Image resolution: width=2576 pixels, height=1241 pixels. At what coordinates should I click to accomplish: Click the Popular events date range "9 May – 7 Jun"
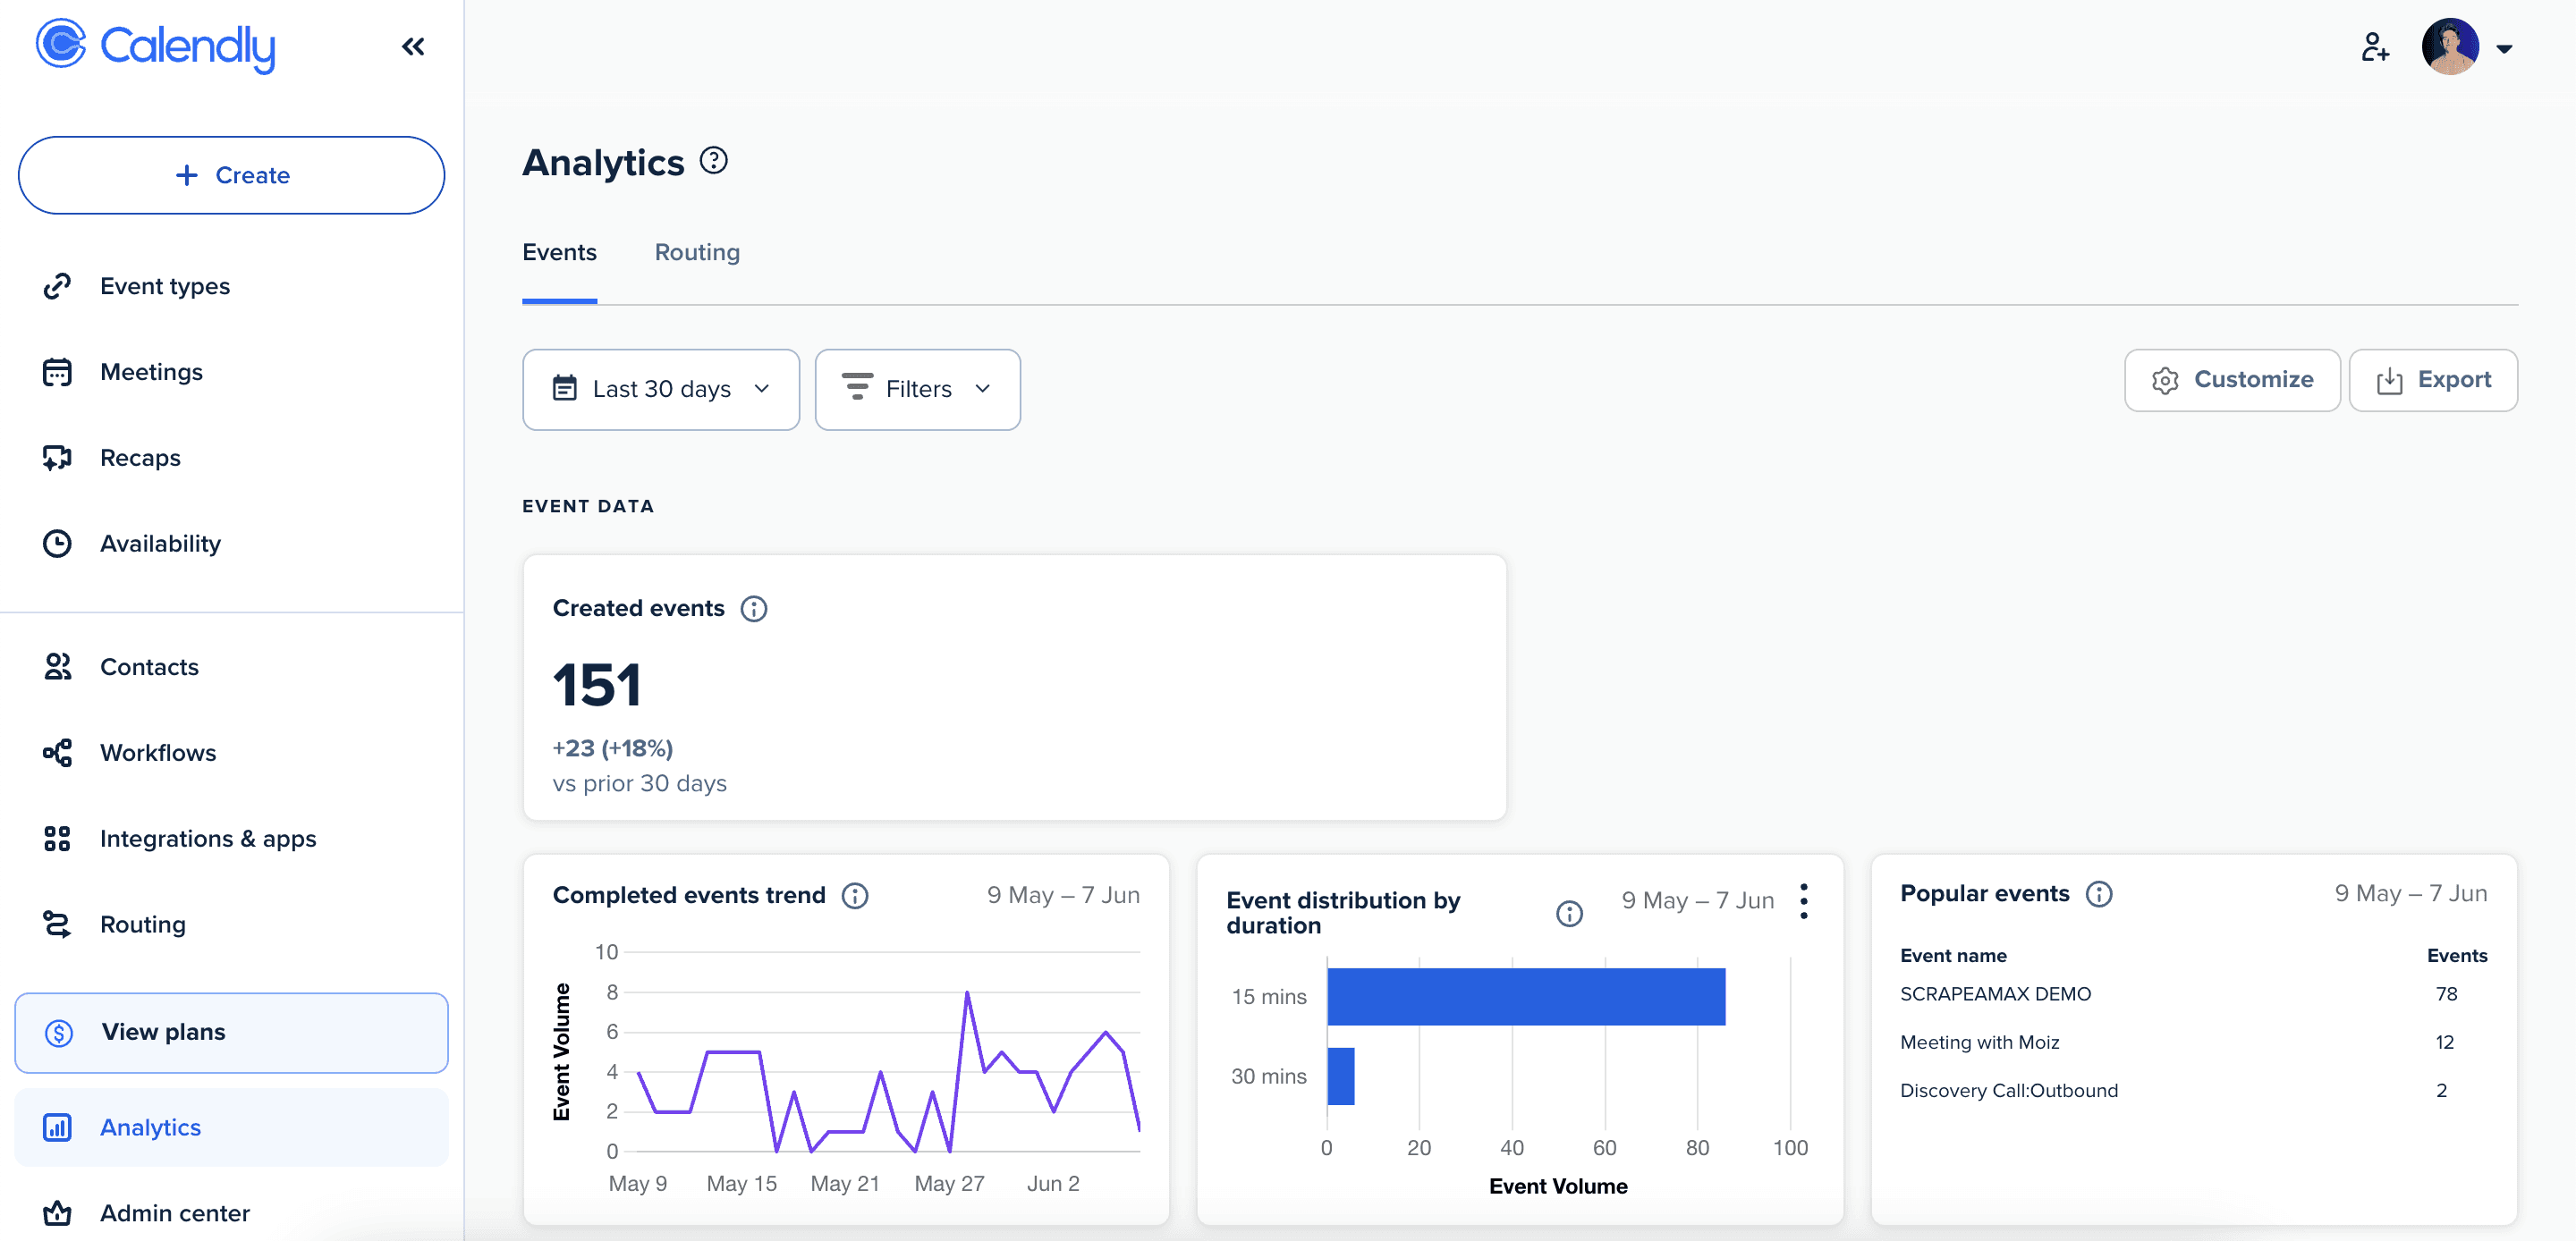2411,894
